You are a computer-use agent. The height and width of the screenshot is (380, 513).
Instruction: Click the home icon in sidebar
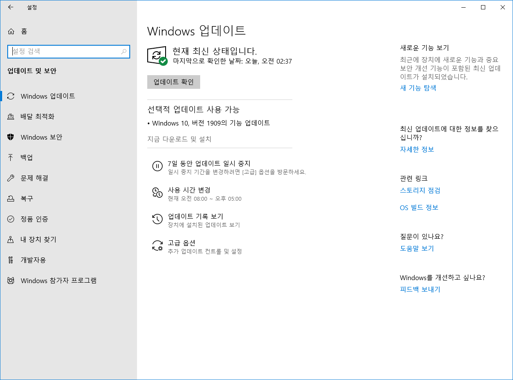[x=11, y=31]
